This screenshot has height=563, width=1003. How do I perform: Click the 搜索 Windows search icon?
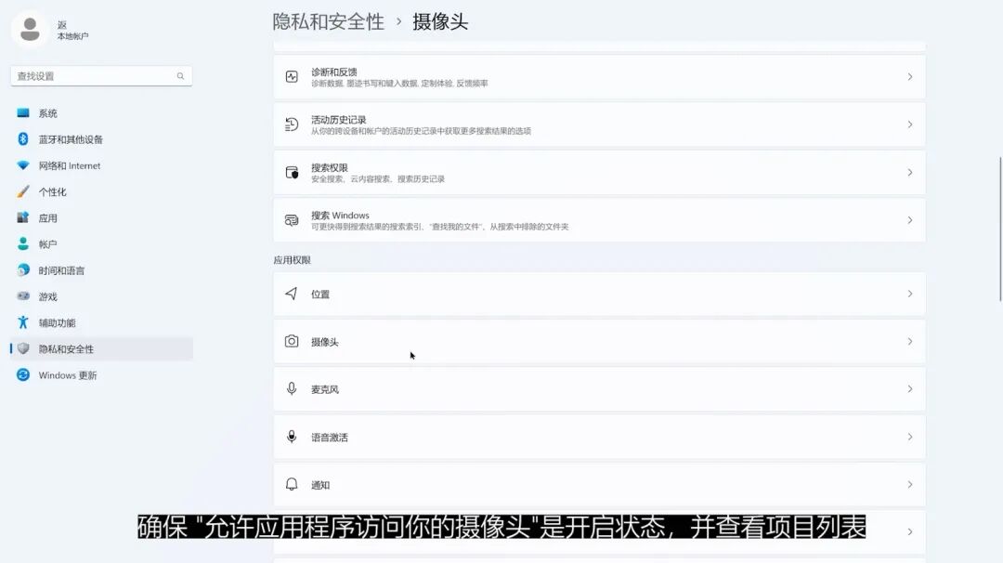click(292, 220)
